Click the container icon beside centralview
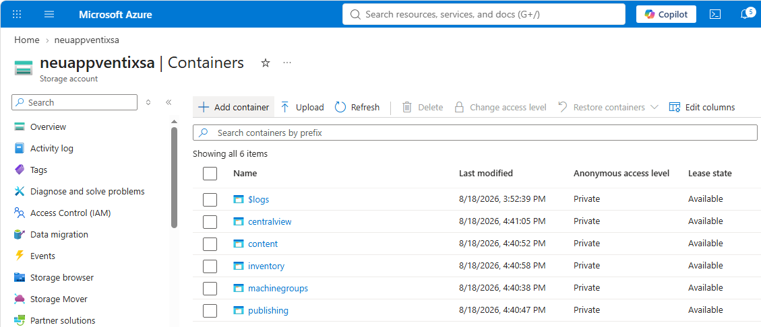761x327 pixels. pyautogui.click(x=238, y=221)
